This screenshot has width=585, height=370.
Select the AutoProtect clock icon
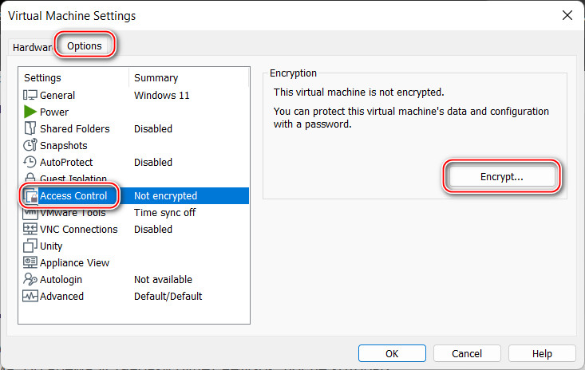pyautogui.click(x=30, y=162)
